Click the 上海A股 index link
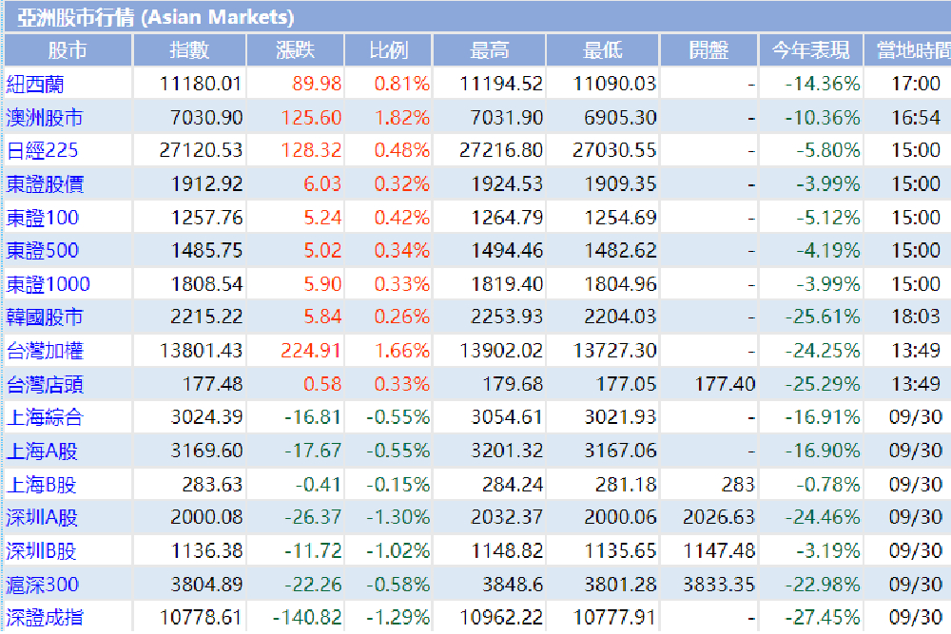Viewport: 951px width, 634px height. pyautogui.click(x=42, y=451)
